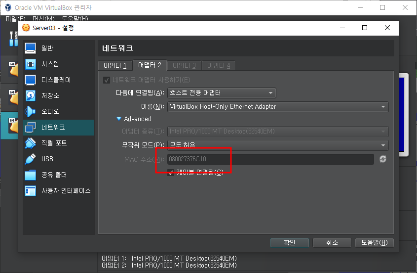Click the 확인 (OK) button

coord(290,243)
